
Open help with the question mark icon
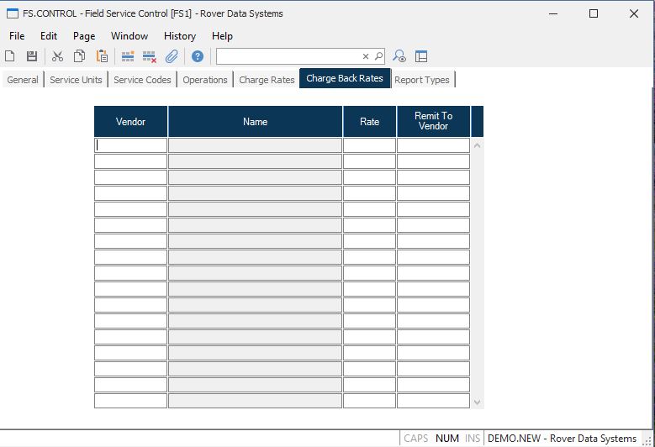198,56
